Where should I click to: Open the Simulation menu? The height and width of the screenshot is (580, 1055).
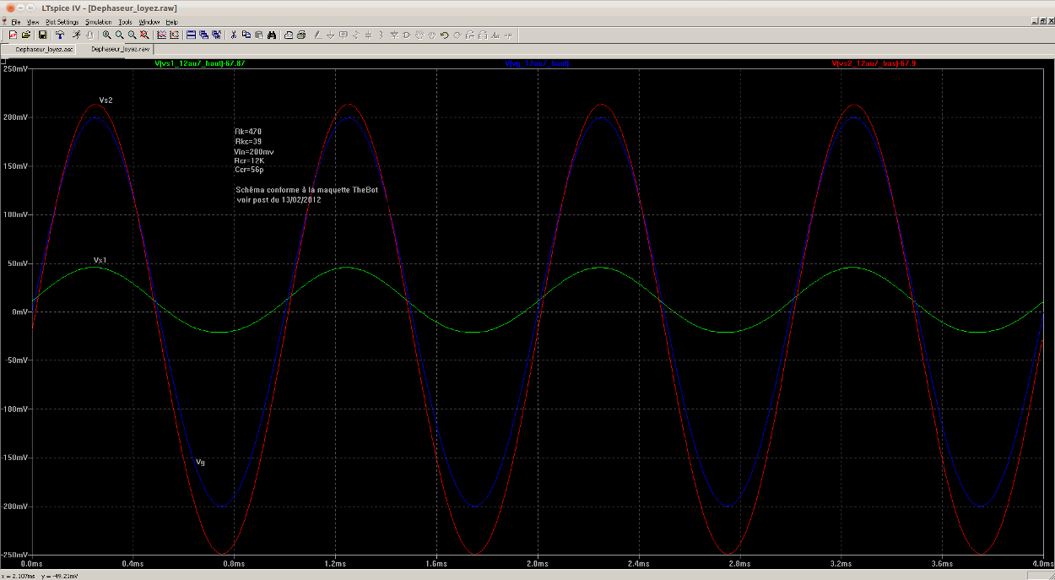[99, 22]
